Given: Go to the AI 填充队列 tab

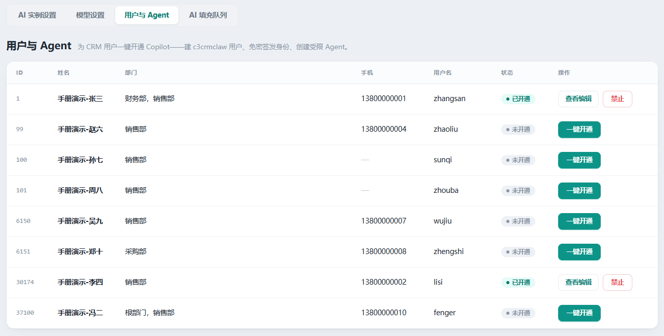Looking at the screenshot, I should 208,15.
